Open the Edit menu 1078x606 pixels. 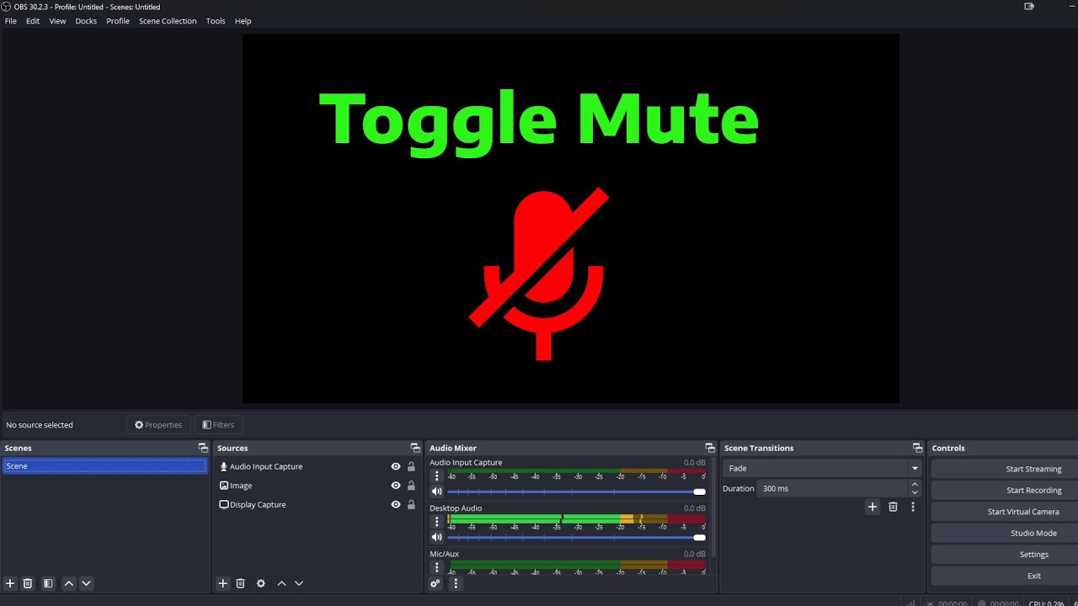(33, 21)
